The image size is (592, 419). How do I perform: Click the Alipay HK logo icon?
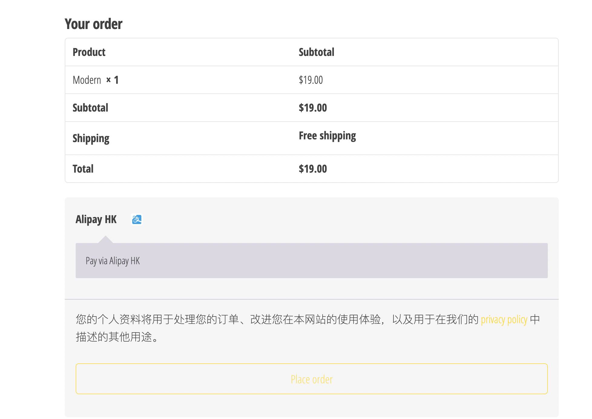(136, 219)
